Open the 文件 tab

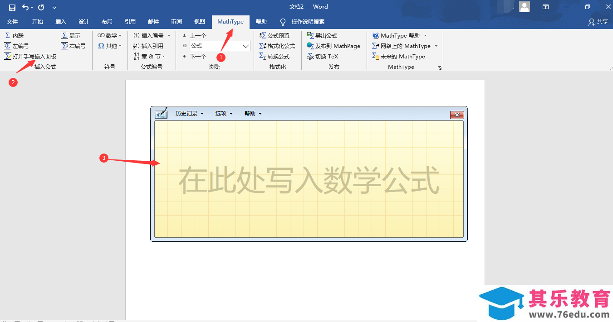coord(12,22)
